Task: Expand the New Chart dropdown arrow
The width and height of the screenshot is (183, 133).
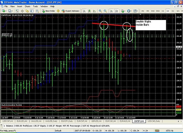Action: coord(6,11)
